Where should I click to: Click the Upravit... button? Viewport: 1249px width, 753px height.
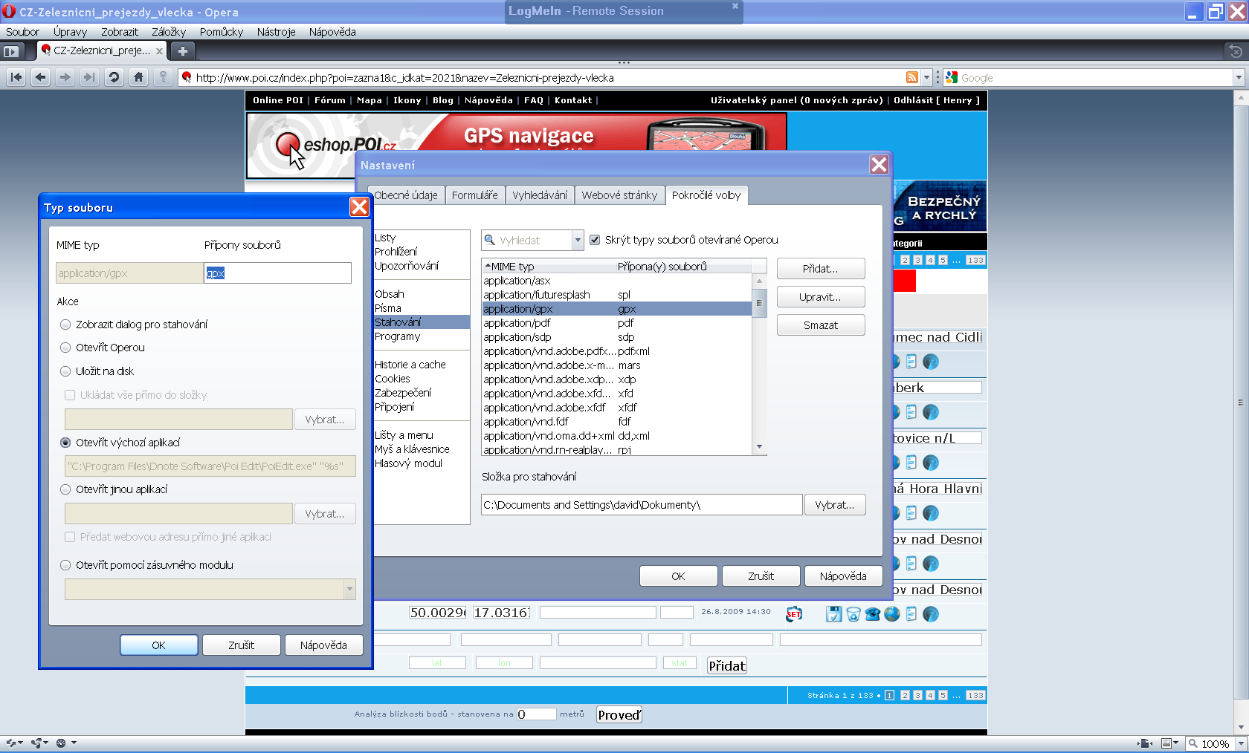click(820, 297)
